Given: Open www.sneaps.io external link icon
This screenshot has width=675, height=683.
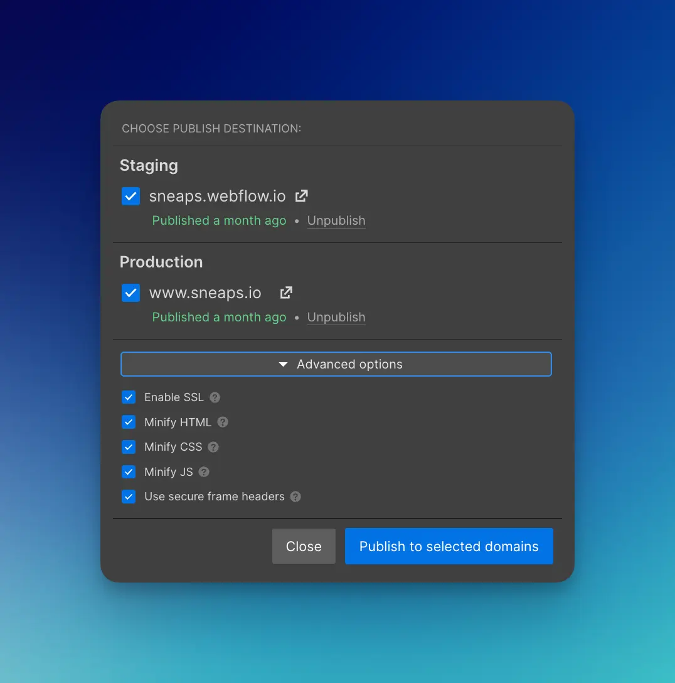Looking at the screenshot, I should 286,293.
